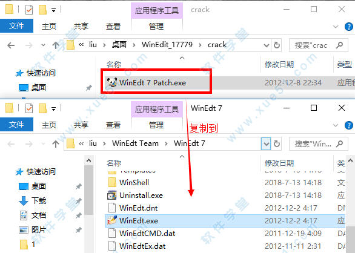Switch to 查看 tab in WinEdt 7 window
This screenshot has height=253, width=355.
[x=113, y=125]
